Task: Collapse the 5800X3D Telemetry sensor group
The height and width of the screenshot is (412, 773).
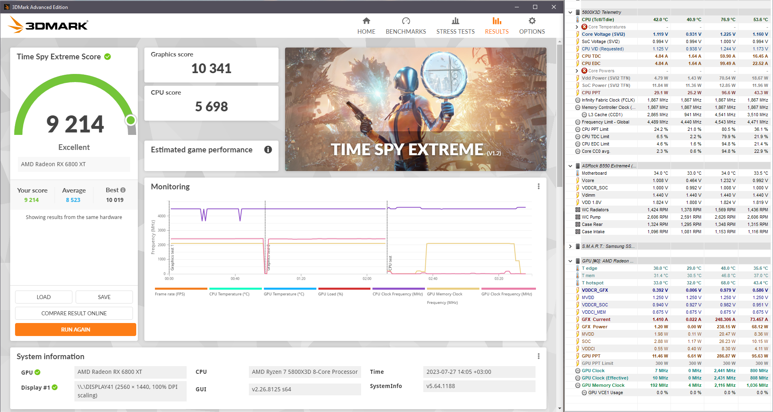Action: (x=570, y=12)
